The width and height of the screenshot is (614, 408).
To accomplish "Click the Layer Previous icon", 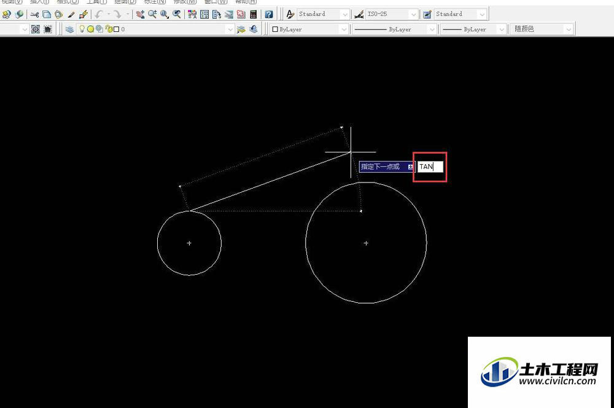I will tap(254, 29).
